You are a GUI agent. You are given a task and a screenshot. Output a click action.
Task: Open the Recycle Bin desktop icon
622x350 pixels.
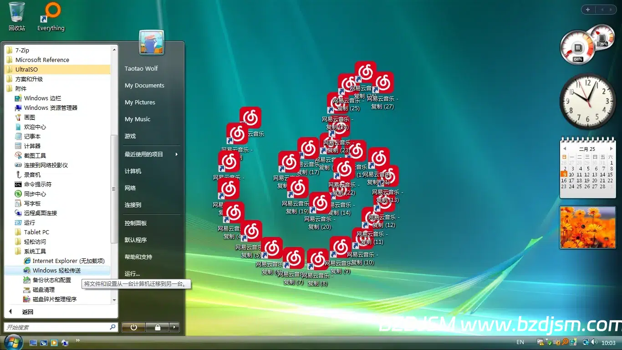(x=17, y=16)
